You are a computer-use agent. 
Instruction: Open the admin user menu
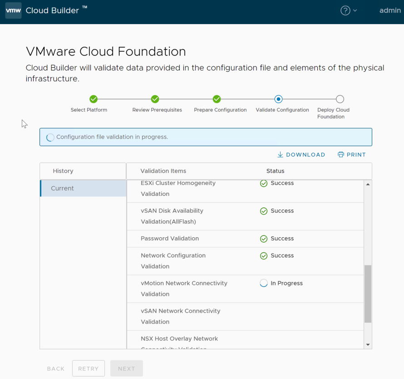point(390,10)
